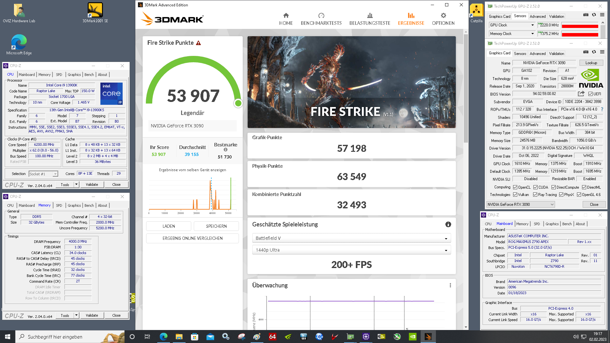Screen dimensions: 610x343
Task: Open Tools dropdown arrow in CPU-Z Memory window
Action: pyautogui.click(x=76, y=315)
